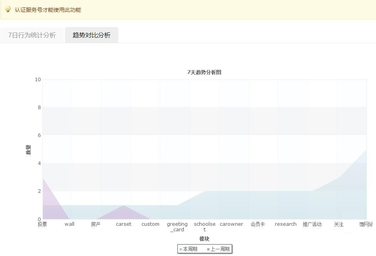The image size is (376, 256).
Task: Open the 7日行为统计分析 tab
Action: (32, 35)
